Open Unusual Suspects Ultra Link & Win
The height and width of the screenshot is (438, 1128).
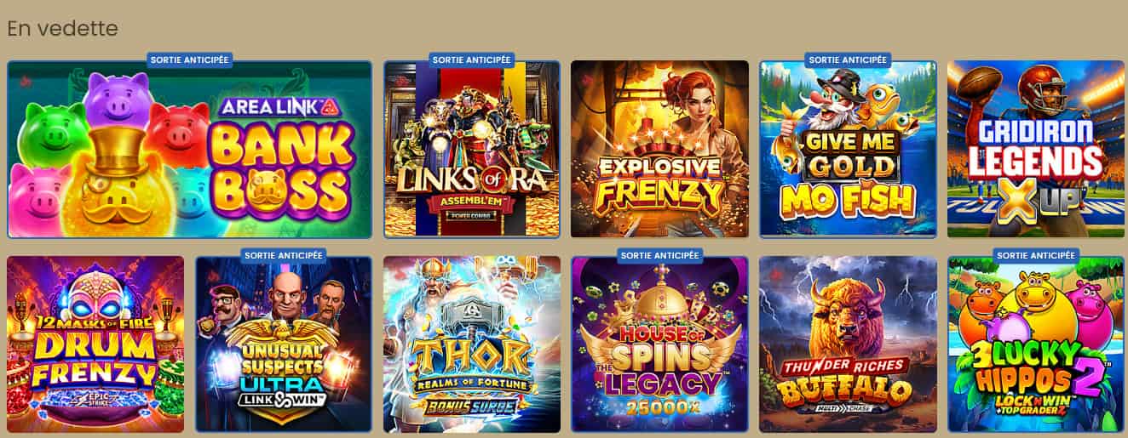[284, 344]
